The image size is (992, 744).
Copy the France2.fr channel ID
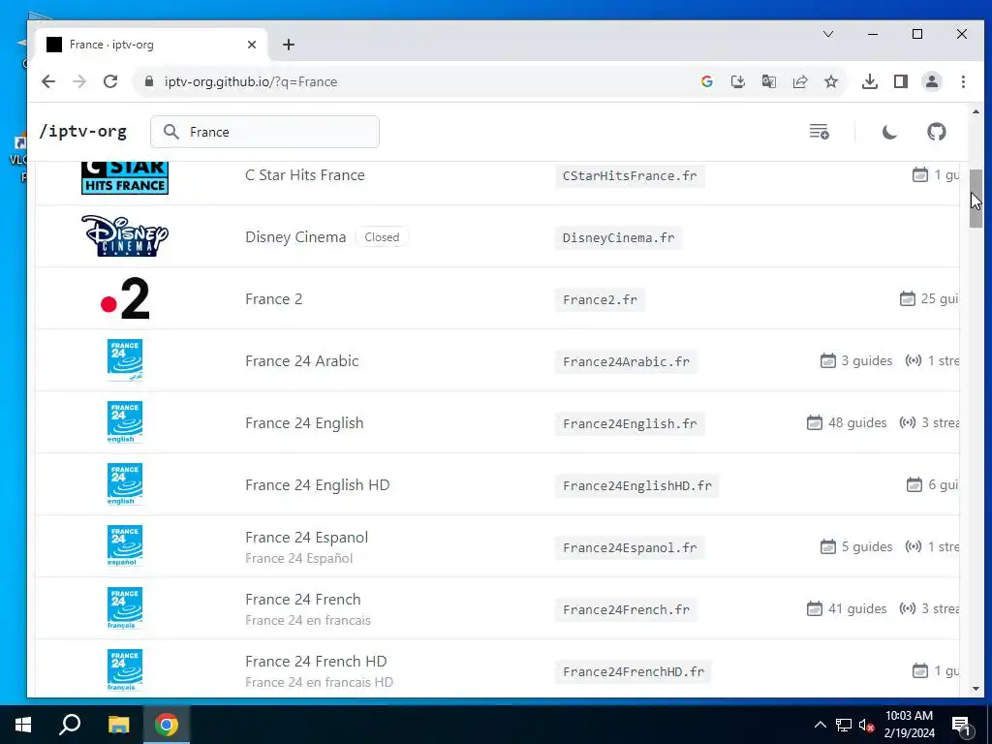click(x=600, y=300)
